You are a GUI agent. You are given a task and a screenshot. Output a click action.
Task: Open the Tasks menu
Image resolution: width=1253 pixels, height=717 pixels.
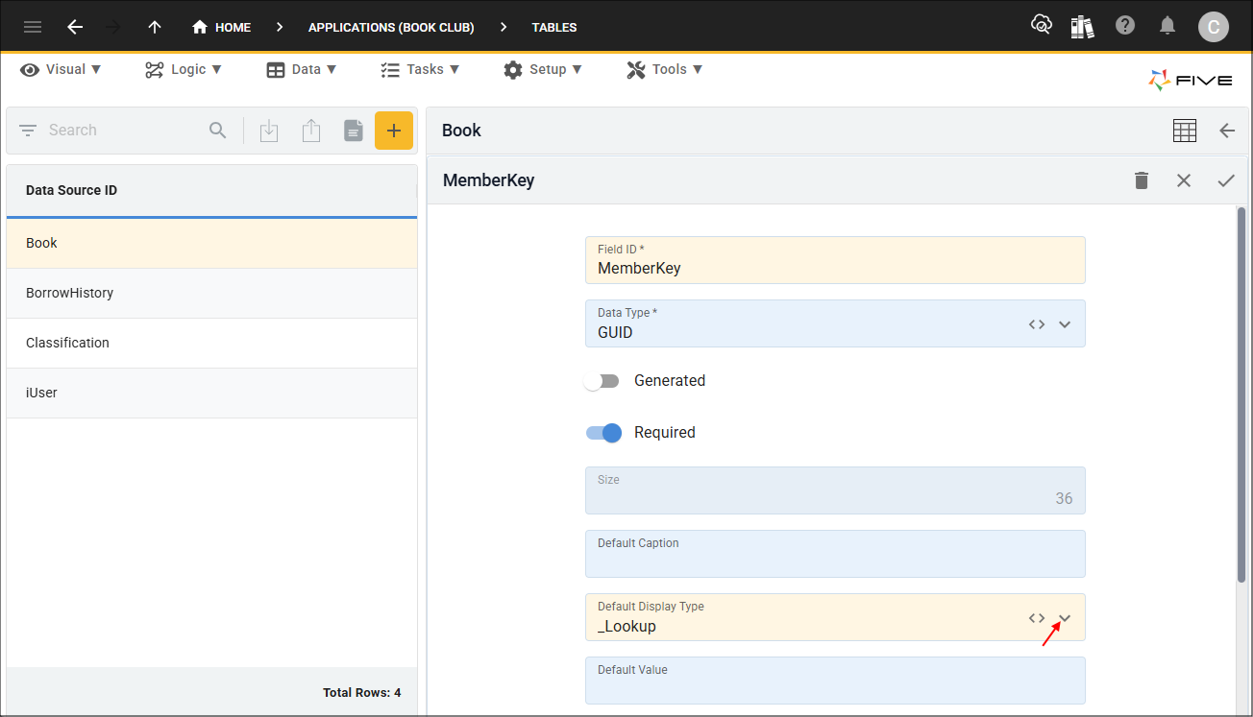420,69
